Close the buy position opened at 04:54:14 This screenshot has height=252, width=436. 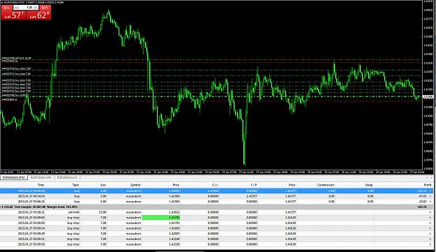pos(430,196)
